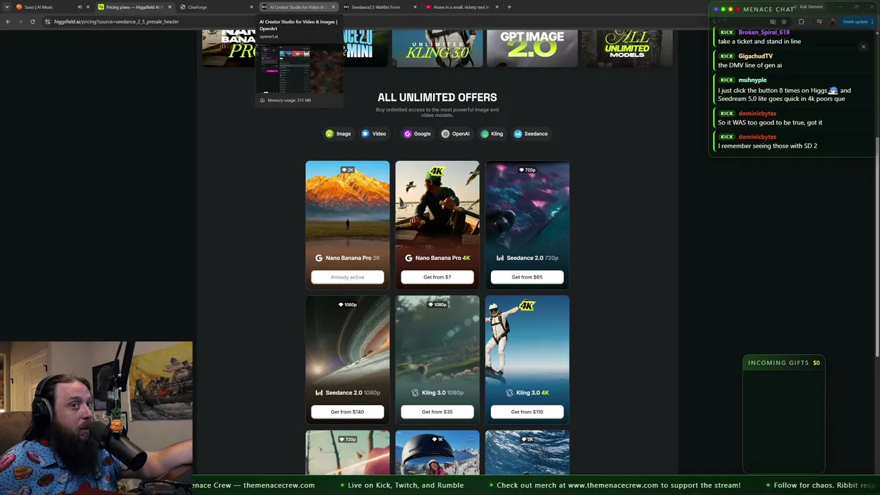Click the Kling logo beside Kling 3.0 4K

509,393
